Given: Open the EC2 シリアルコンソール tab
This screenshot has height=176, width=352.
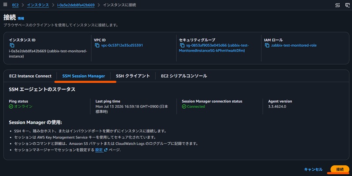Looking at the screenshot, I should pyautogui.click(x=184, y=76).
